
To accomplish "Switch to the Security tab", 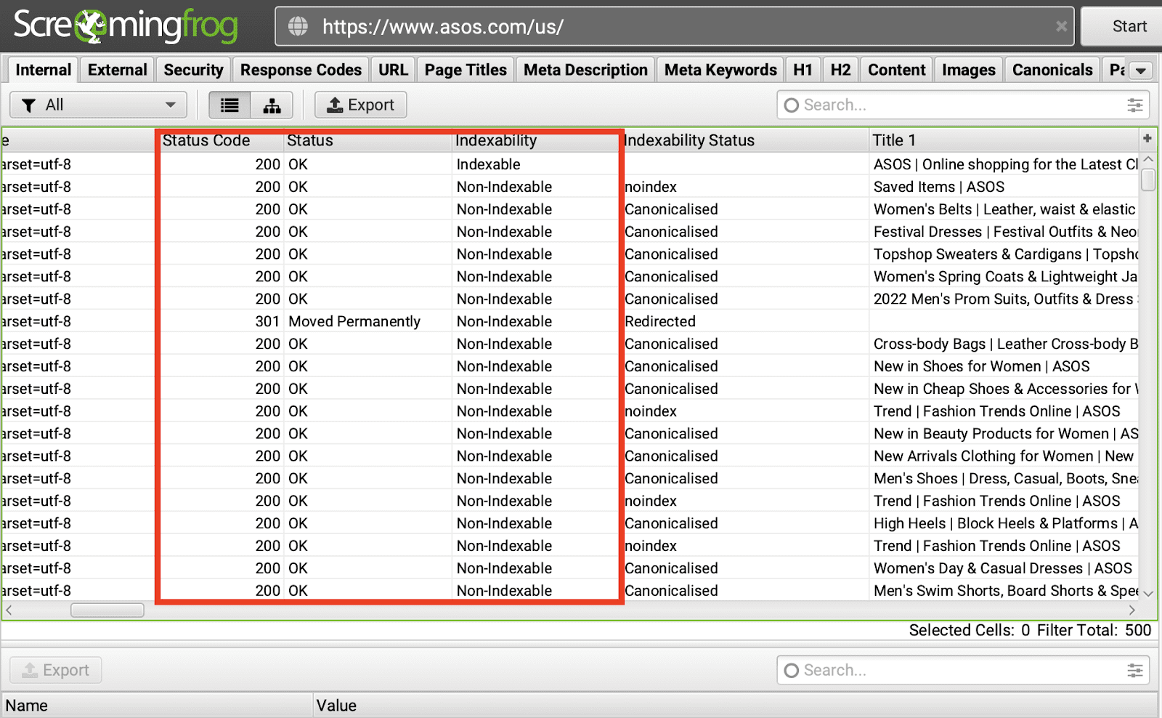I will 193,70.
